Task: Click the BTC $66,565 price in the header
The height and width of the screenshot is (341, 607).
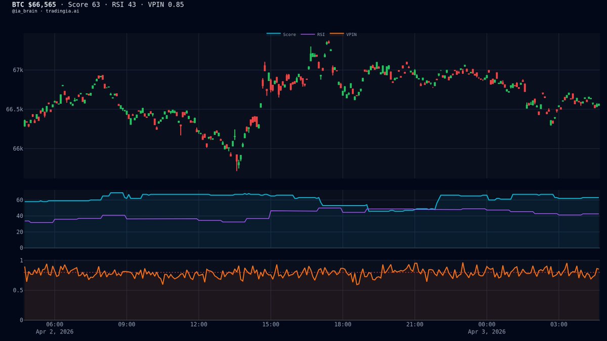Action: tap(34, 5)
